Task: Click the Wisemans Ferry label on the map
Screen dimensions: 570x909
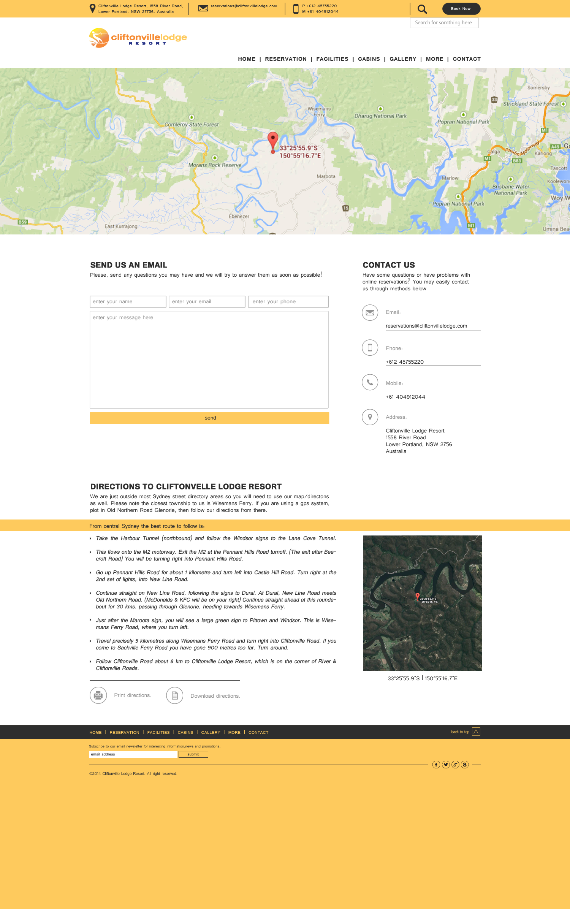Action: point(319,112)
